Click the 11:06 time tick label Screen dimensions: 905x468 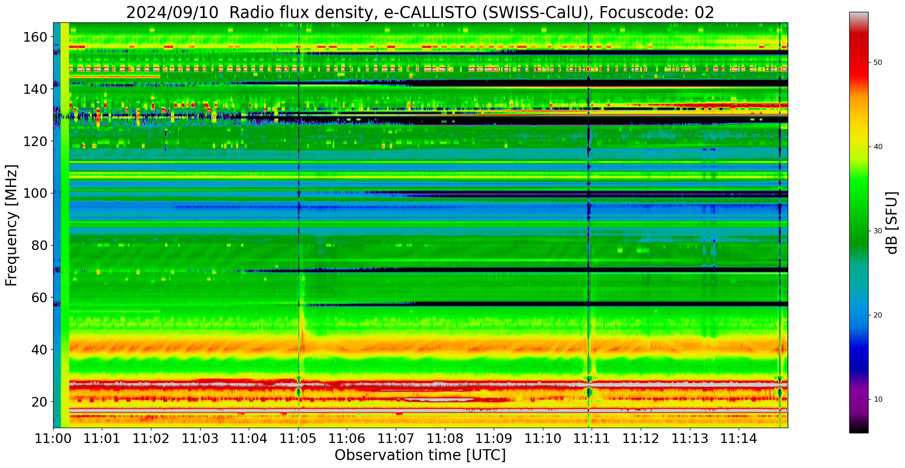[x=347, y=438]
